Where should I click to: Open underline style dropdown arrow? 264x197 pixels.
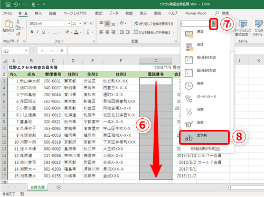[48, 32]
